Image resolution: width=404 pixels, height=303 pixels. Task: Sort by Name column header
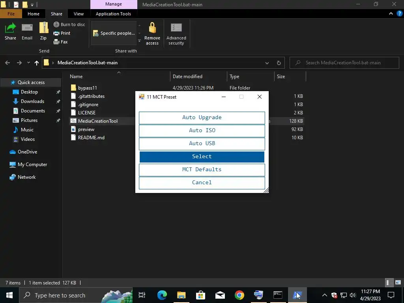coord(76,77)
